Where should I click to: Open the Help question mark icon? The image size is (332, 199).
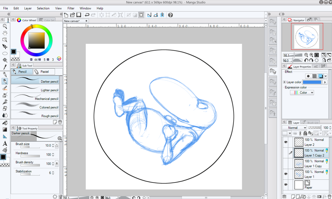pyautogui.click(x=170, y=15)
